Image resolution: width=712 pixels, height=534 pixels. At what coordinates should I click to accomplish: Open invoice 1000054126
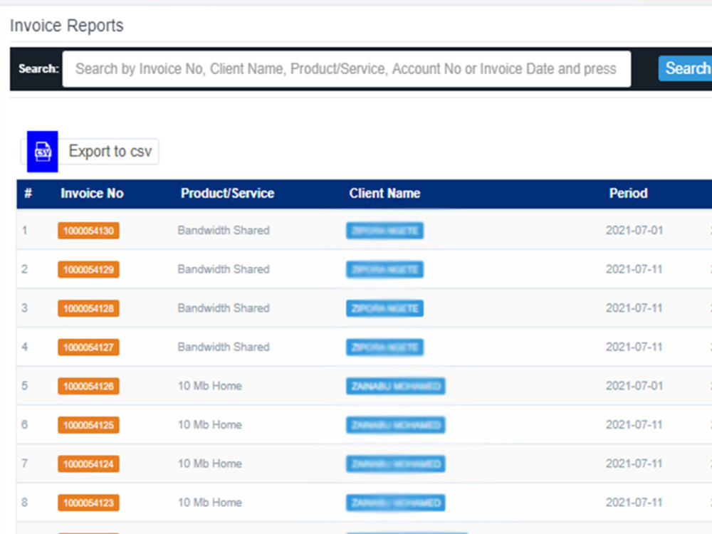[88, 386]
